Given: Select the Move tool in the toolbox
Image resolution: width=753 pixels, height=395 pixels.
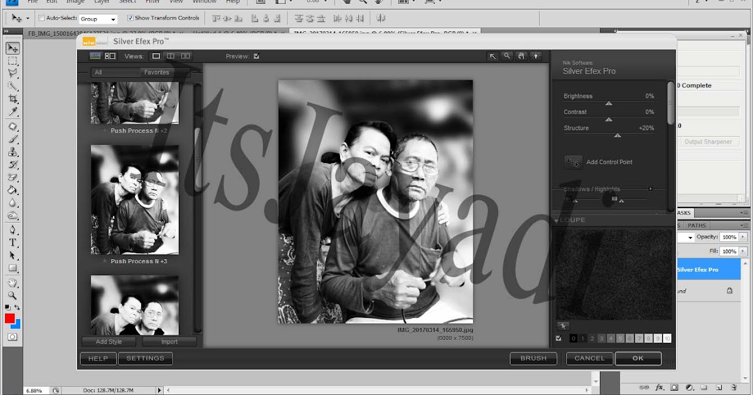Looking at the screenshot, I should pos(13,48).
